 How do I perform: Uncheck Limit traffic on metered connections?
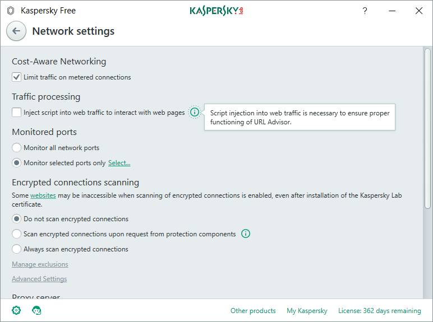coord(17,77)
